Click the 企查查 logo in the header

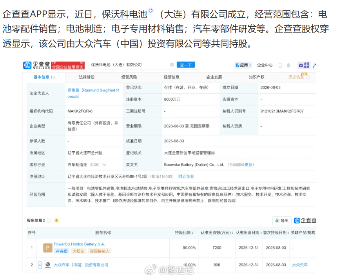[x=36, y=65]
